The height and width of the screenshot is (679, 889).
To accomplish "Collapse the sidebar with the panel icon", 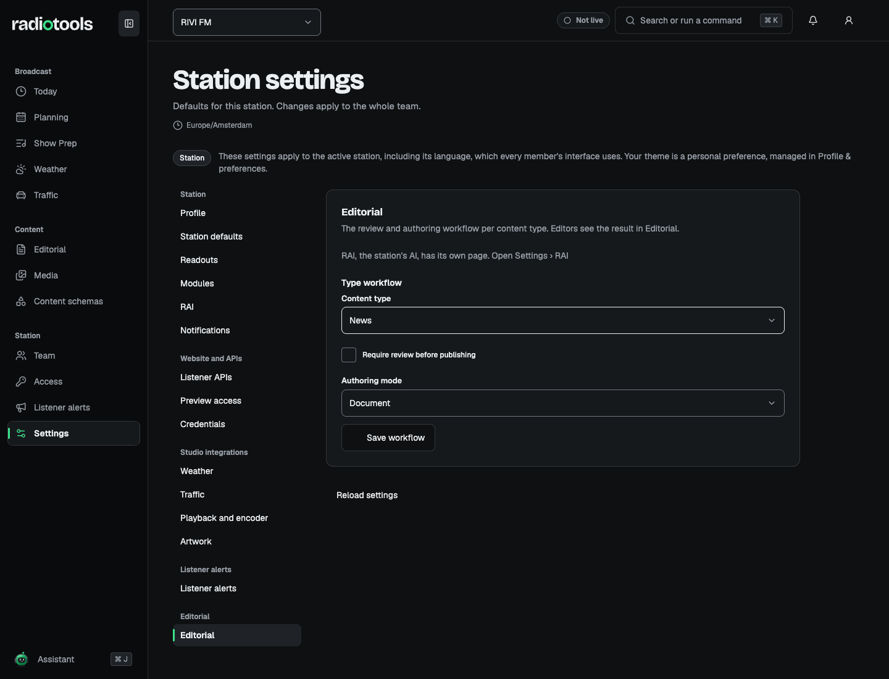I will coord(129,23).
